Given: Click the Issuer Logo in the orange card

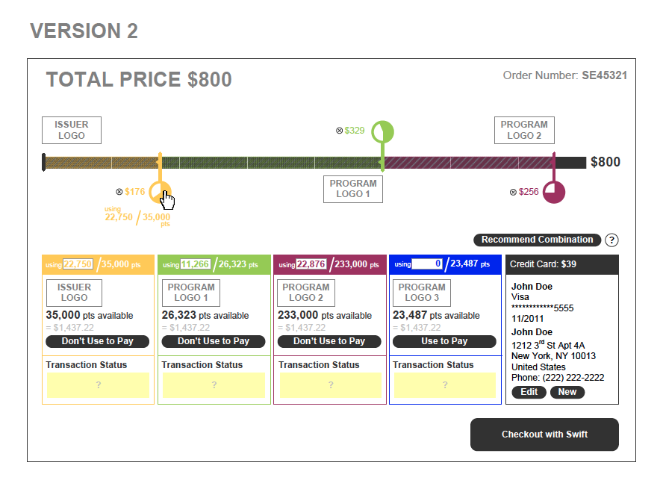Looking at the screenshot, I should click(x=74, y=293).
